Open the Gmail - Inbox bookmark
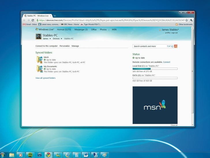Screen dimensions: 210x158 click(x=30, y=24)
